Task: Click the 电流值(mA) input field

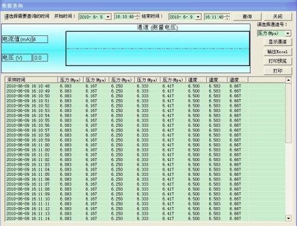Action: (x=40, y=40)
